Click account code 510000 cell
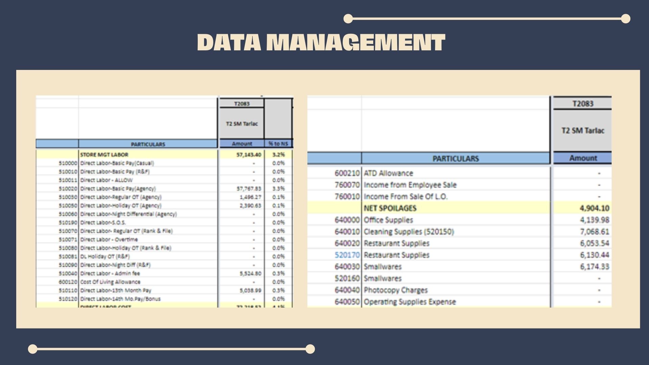 [68, 163]
